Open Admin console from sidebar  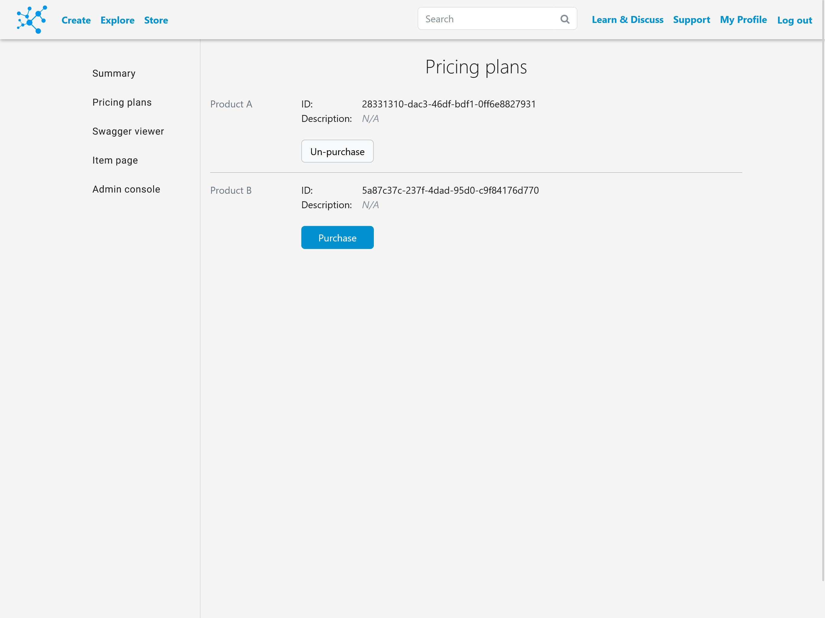[x=126, y=189]
